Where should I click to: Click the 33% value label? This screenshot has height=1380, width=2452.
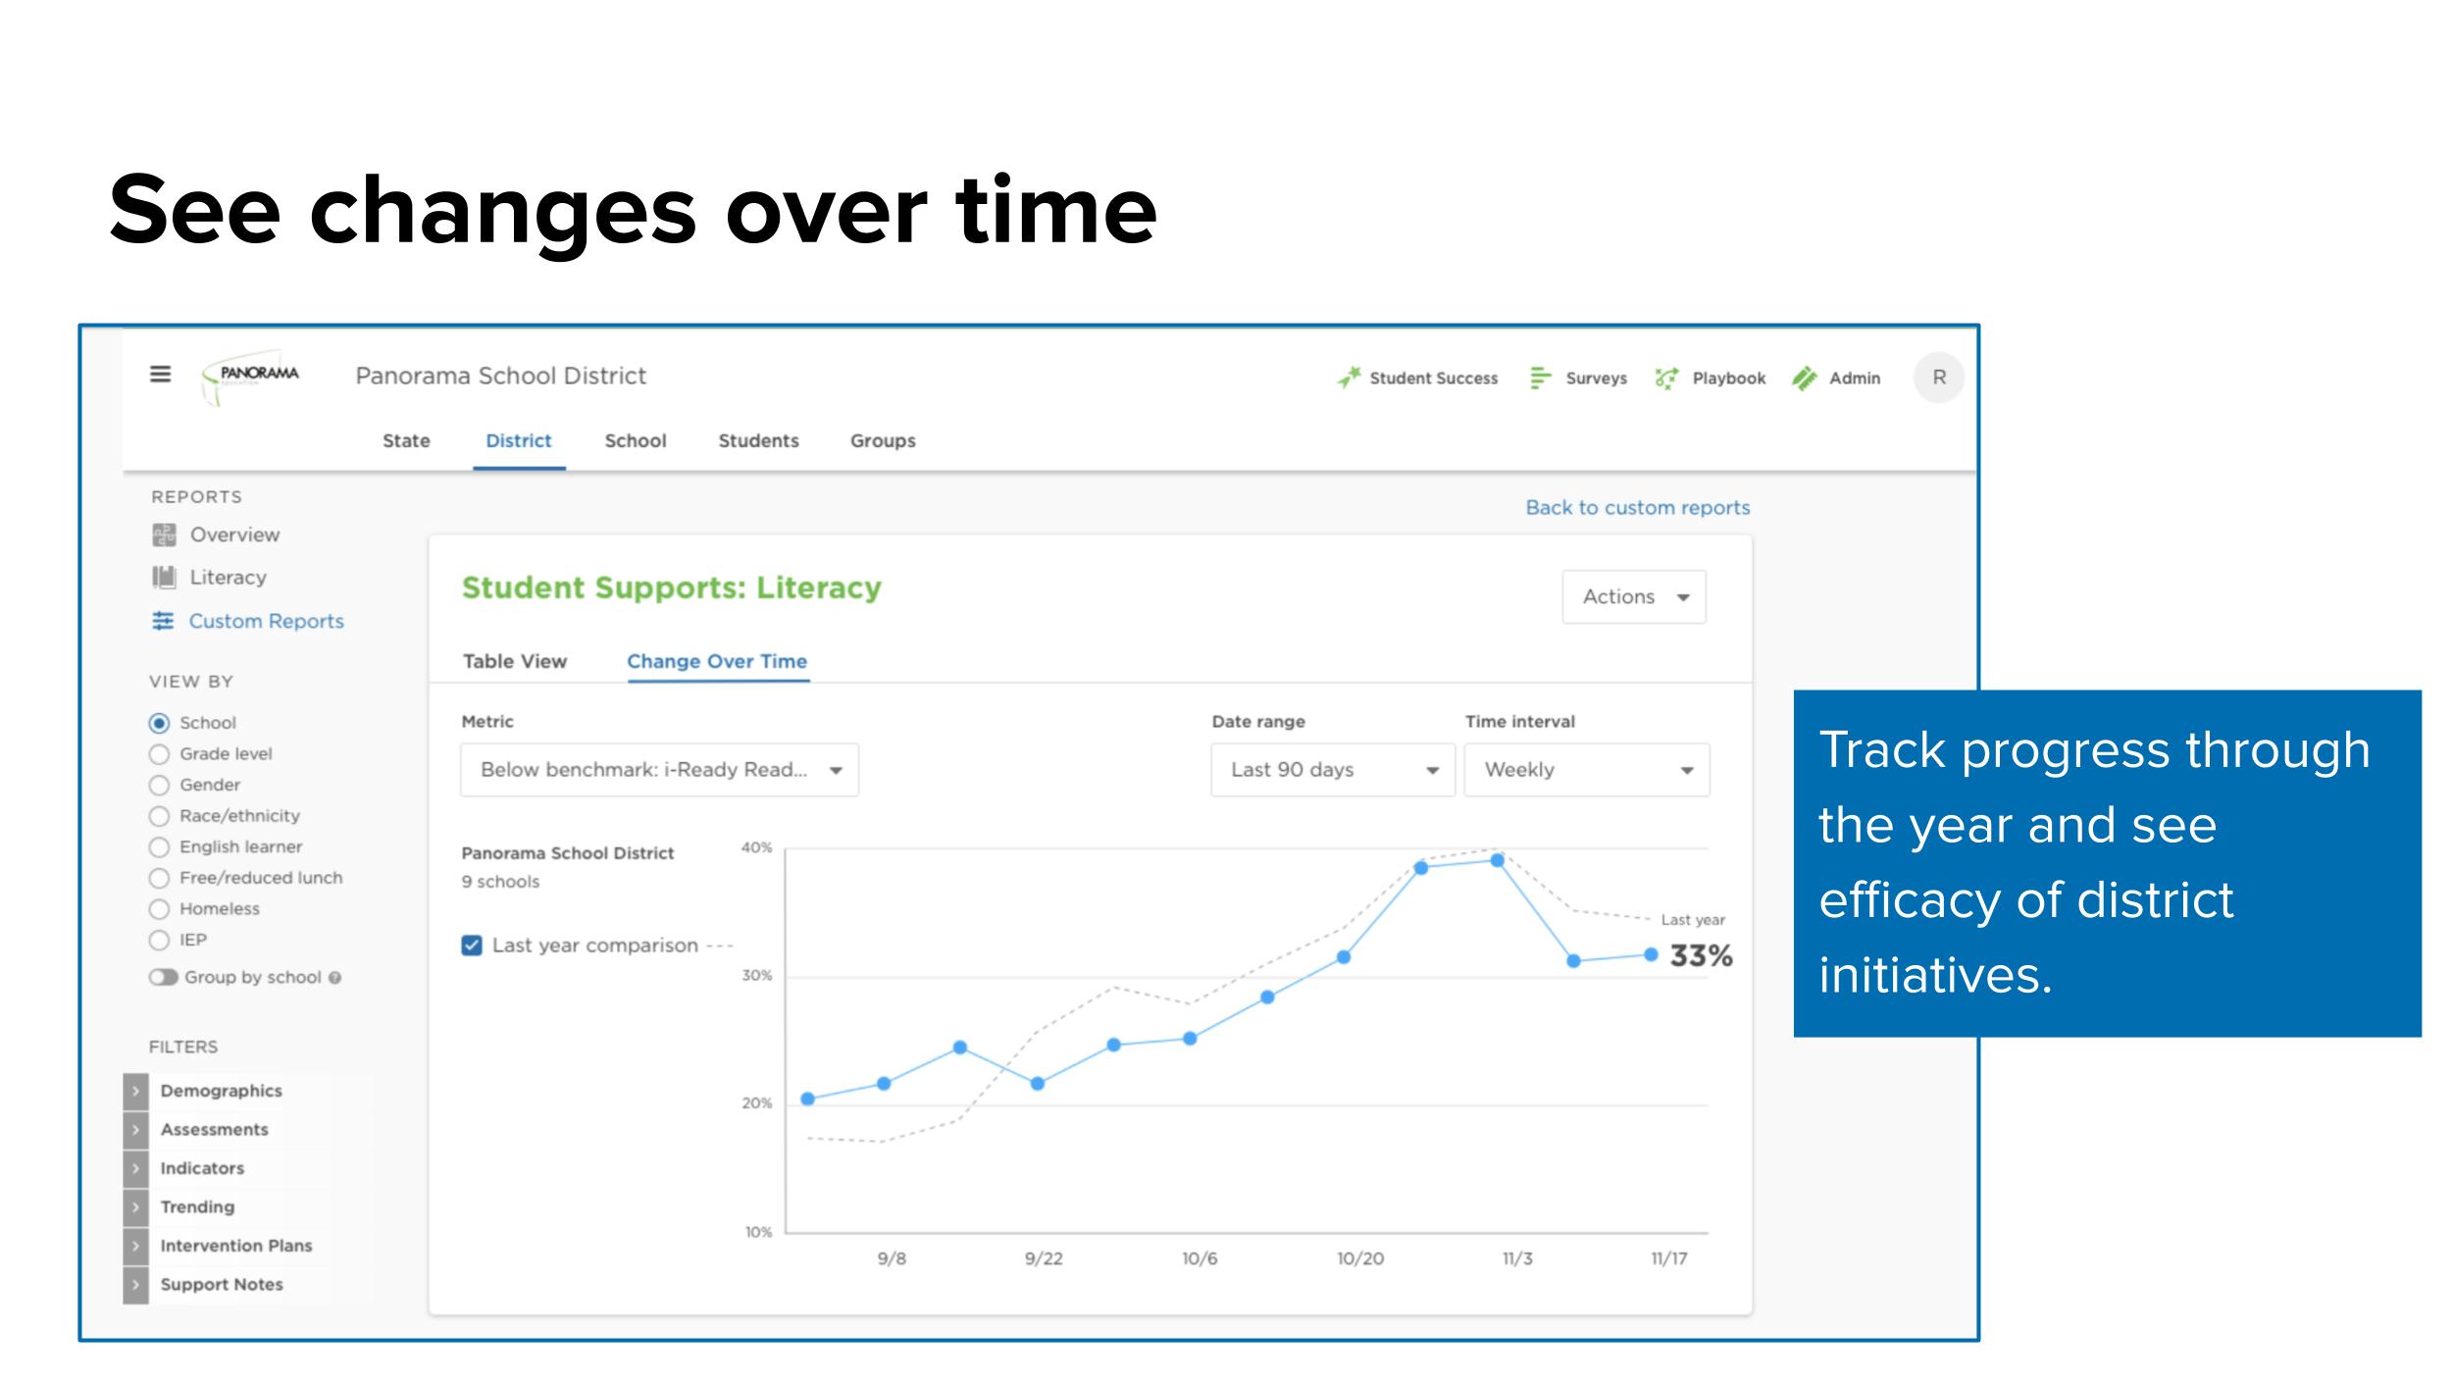click(1701, 955)
